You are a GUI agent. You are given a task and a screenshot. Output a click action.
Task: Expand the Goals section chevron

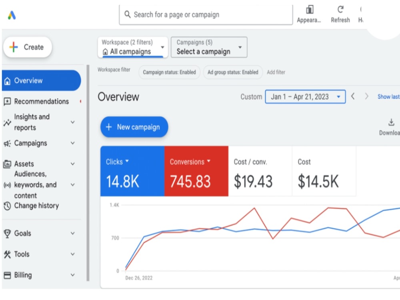(x=73, y=233)
